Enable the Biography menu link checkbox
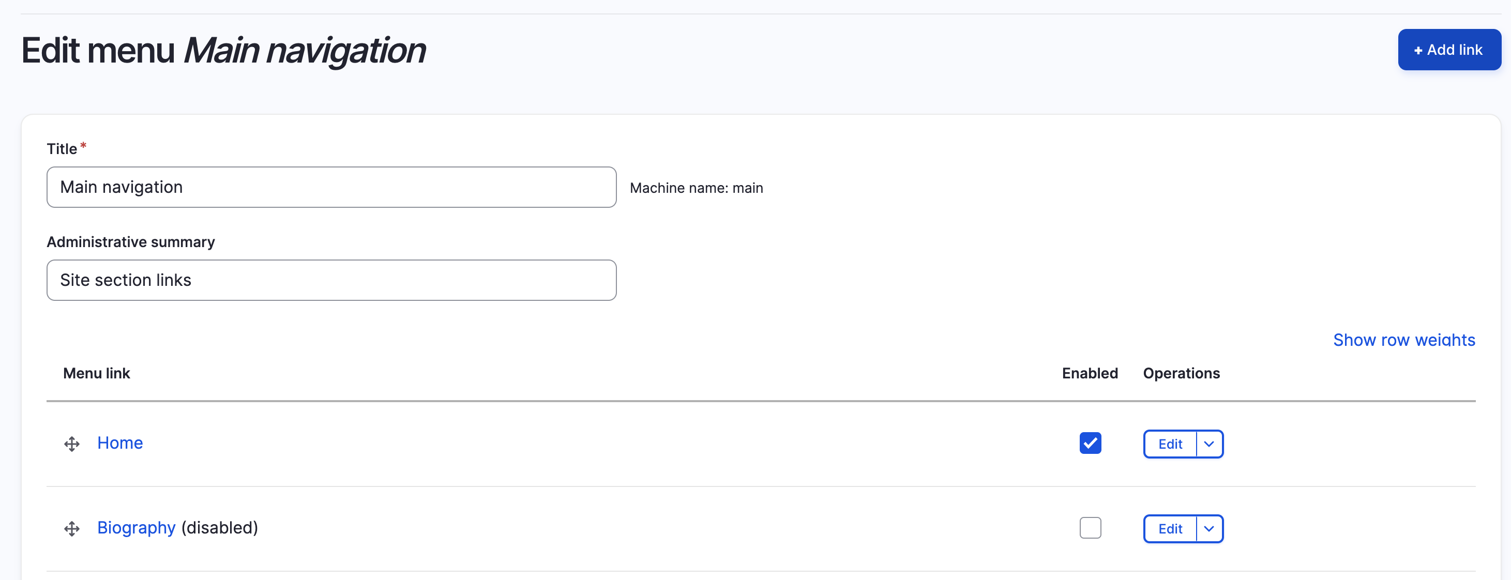The image size is (1511, 580). tap(1090, 528)
